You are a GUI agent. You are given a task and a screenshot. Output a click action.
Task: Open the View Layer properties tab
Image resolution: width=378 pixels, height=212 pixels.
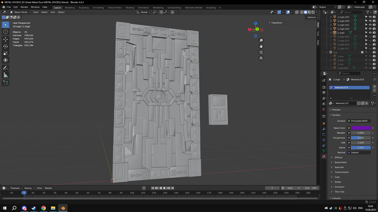pos(324,98)
